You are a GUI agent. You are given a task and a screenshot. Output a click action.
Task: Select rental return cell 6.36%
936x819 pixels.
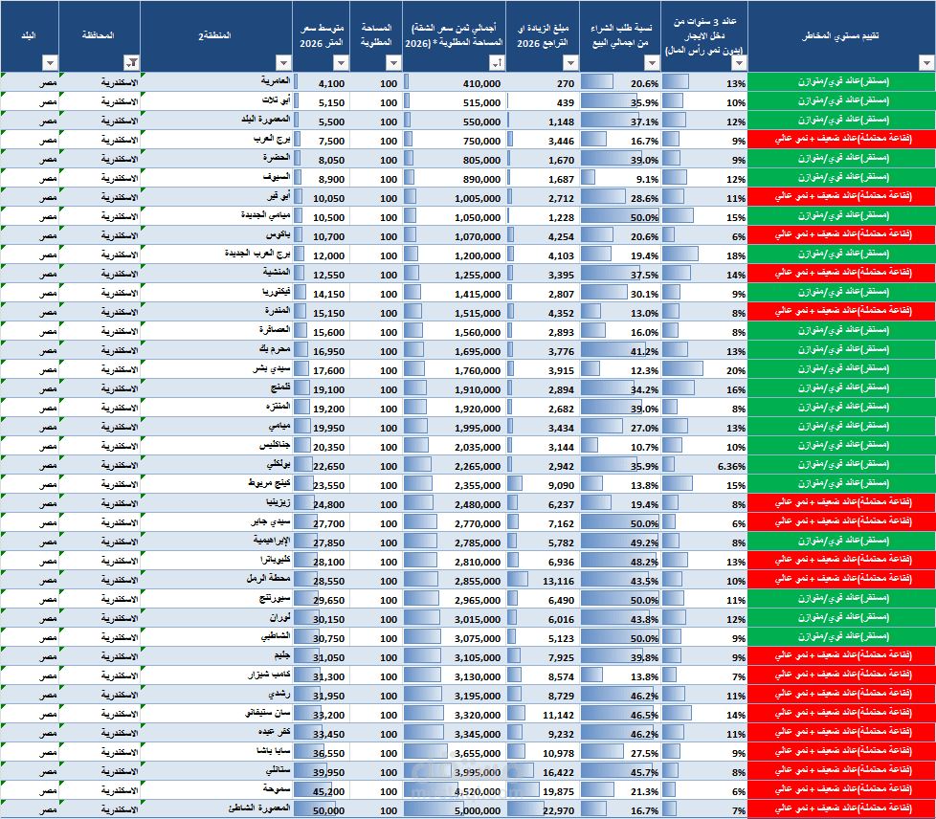pos(704,465)
